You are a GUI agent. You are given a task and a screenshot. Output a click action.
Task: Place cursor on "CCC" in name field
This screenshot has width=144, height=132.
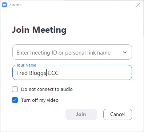tap(53, 73)
